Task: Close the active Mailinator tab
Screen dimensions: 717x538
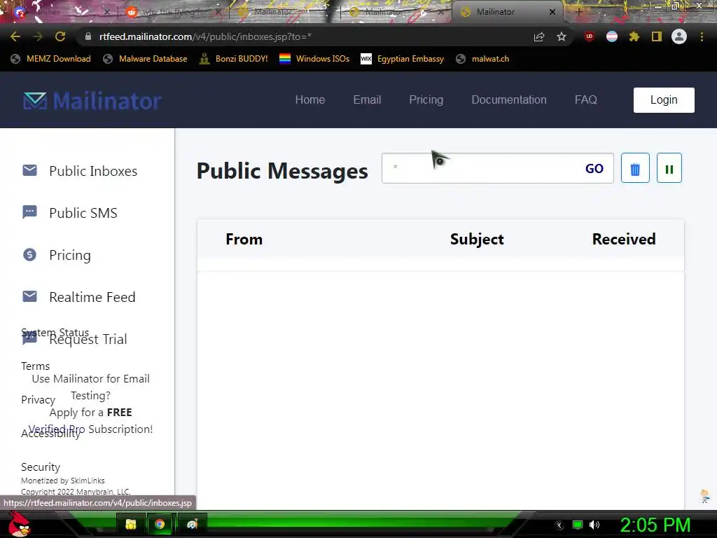Action: (552, 12)
